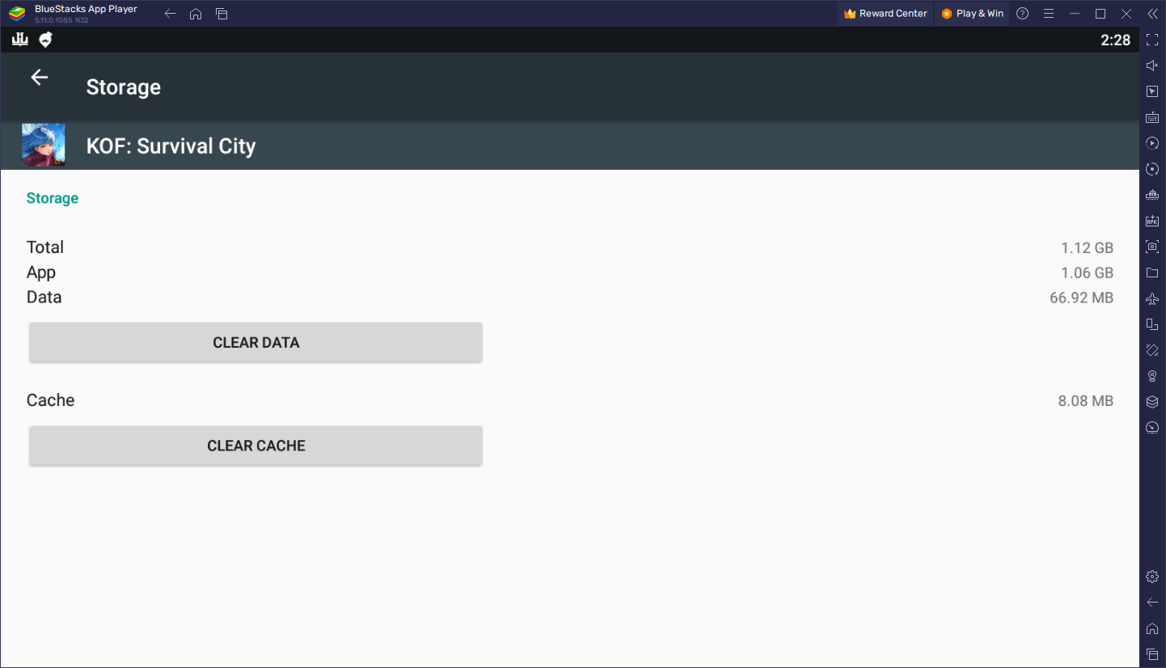Click the Cache label
Screen dimensions: 1166x668
pyautogui.click(x=50, y=400)
